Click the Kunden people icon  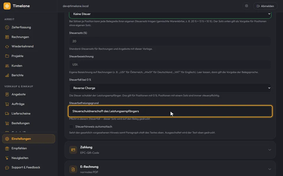click(x=7, y=66)
